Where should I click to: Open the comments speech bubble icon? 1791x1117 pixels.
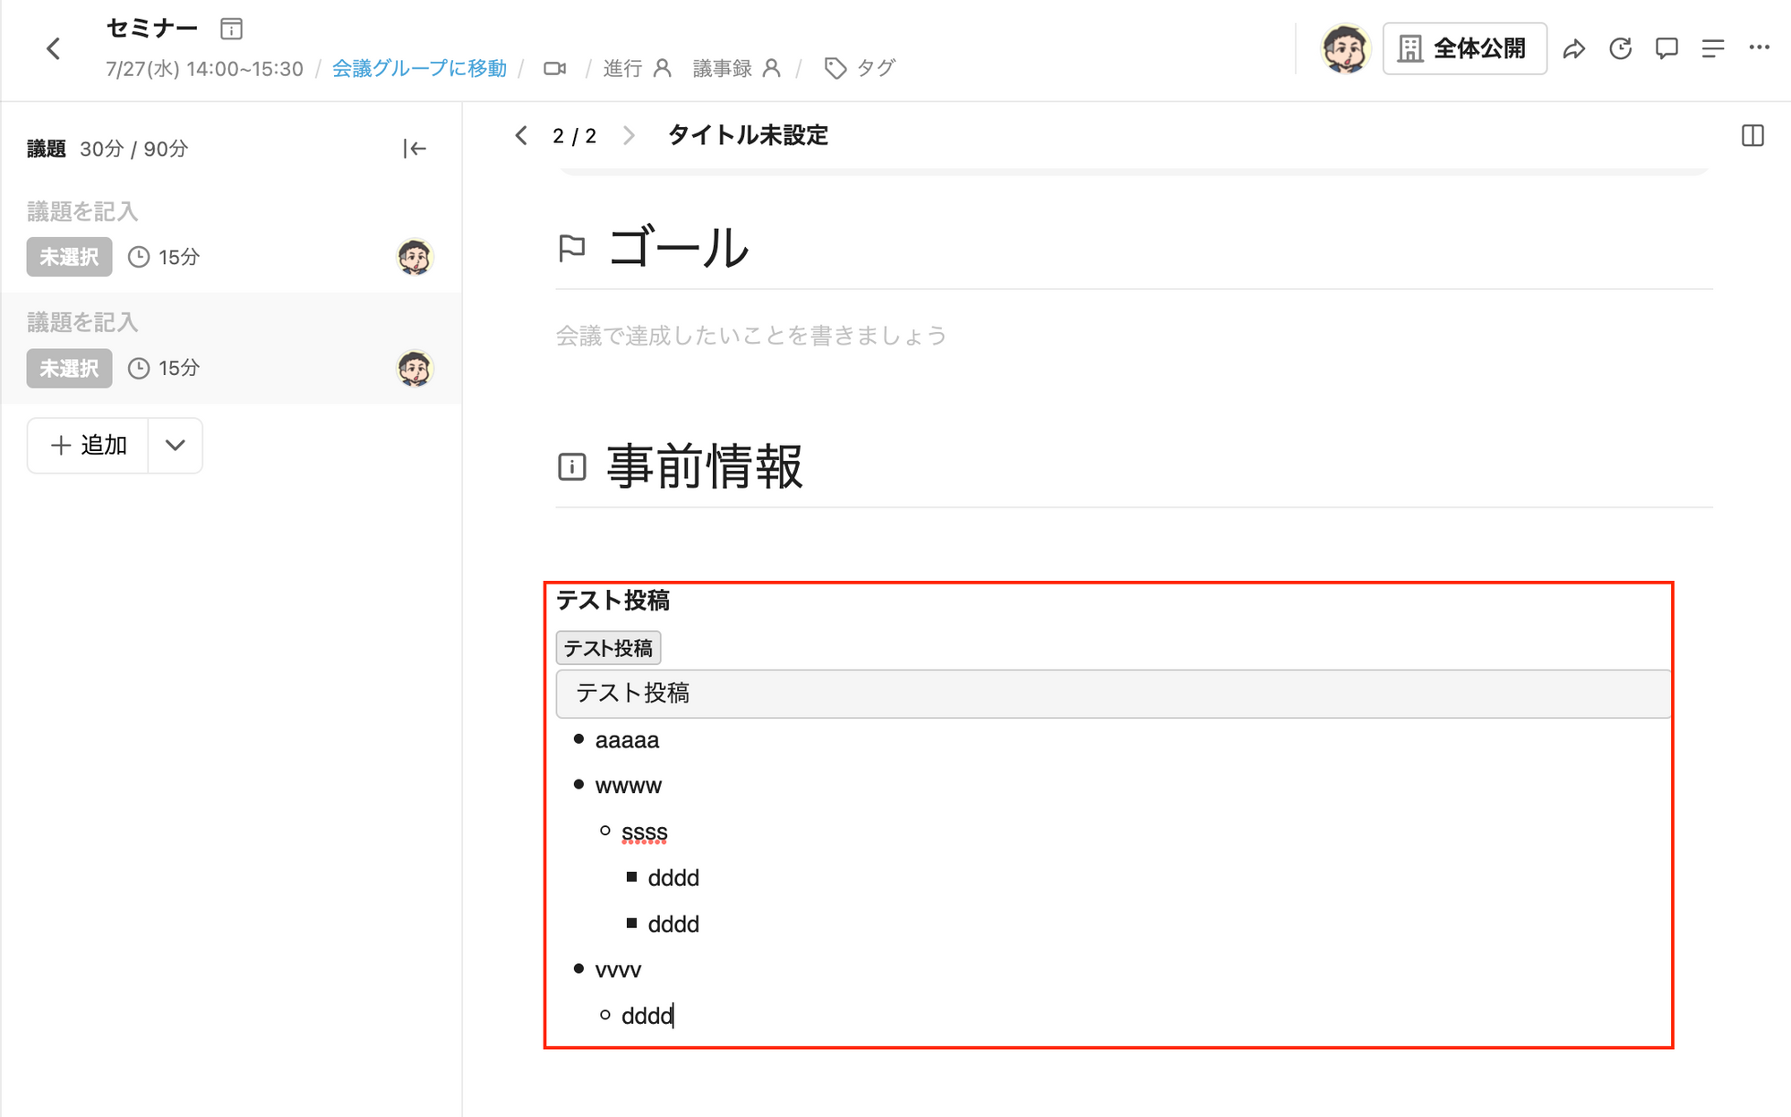(x=1667, y=48)
